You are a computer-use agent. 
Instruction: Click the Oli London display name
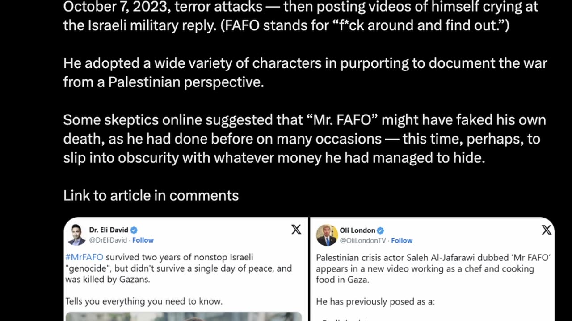[357, 230]
